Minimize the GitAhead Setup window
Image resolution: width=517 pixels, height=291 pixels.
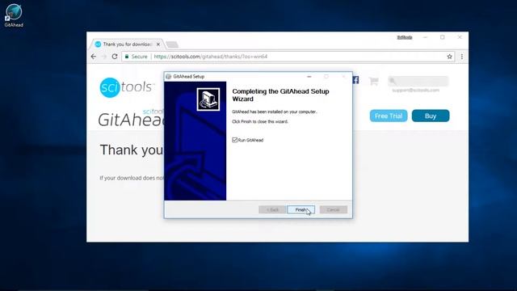[x=309, y=77]
